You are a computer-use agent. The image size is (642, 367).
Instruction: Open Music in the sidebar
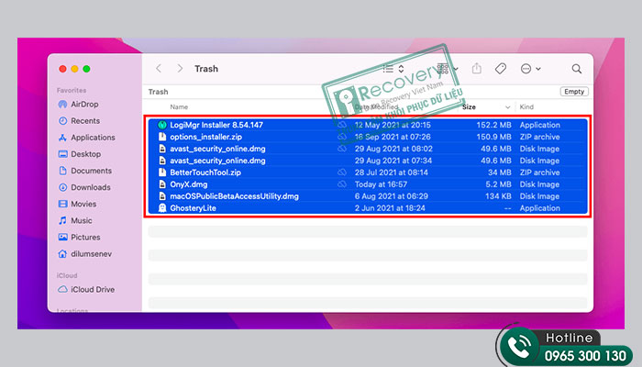click(75, 220)
